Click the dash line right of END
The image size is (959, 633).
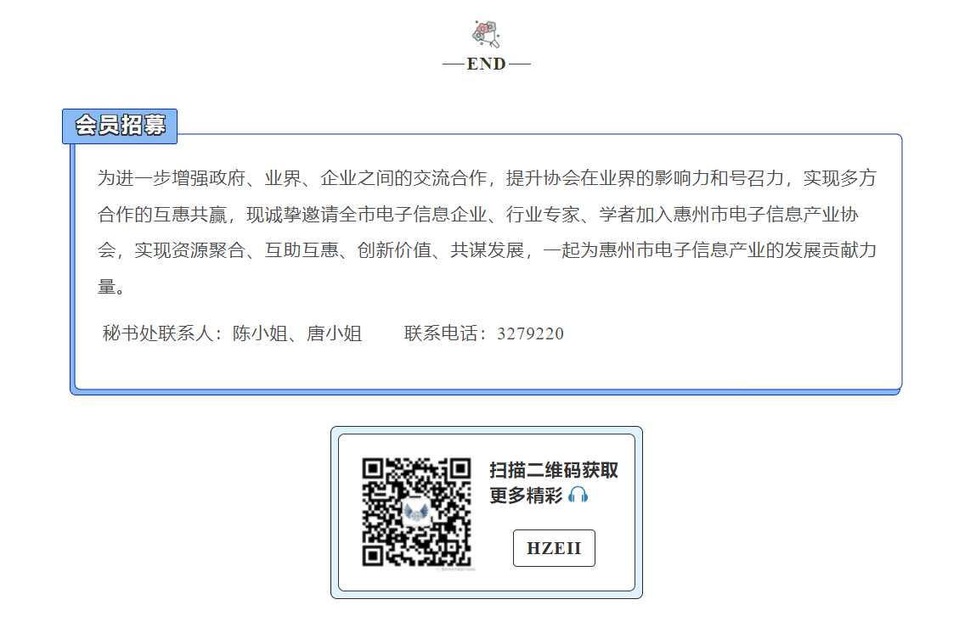[519, 64]
